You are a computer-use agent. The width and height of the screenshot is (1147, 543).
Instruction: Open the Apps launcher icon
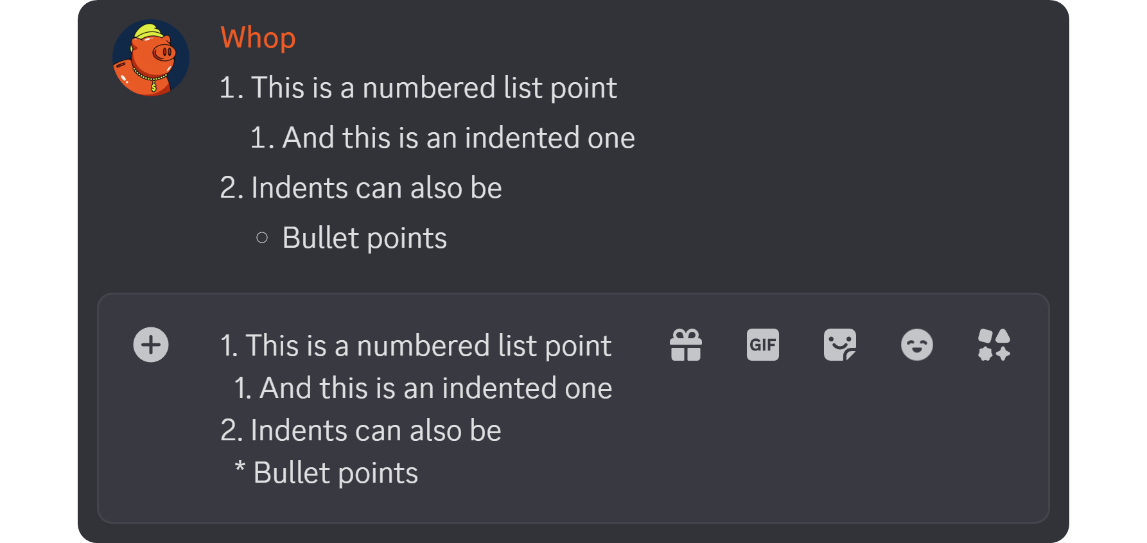pyautogui.click(x=994, y=345)
